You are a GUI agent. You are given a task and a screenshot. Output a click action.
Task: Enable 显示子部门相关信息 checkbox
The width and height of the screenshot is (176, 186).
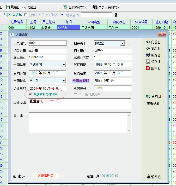pyautogui.click(x=26, y=15)
